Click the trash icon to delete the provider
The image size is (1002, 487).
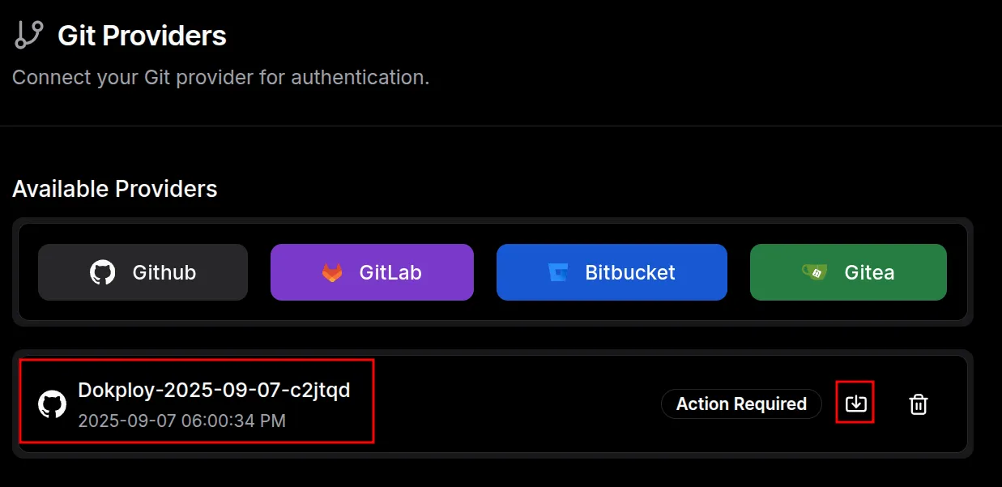click(917, 403)
